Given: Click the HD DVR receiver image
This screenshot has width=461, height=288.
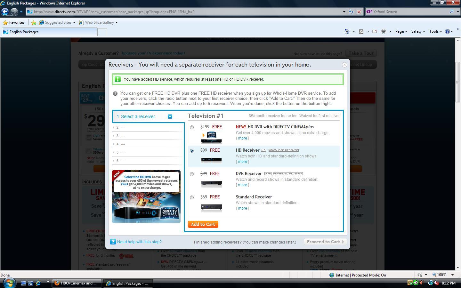Looking at the screenshot, I should pos(211,137).
